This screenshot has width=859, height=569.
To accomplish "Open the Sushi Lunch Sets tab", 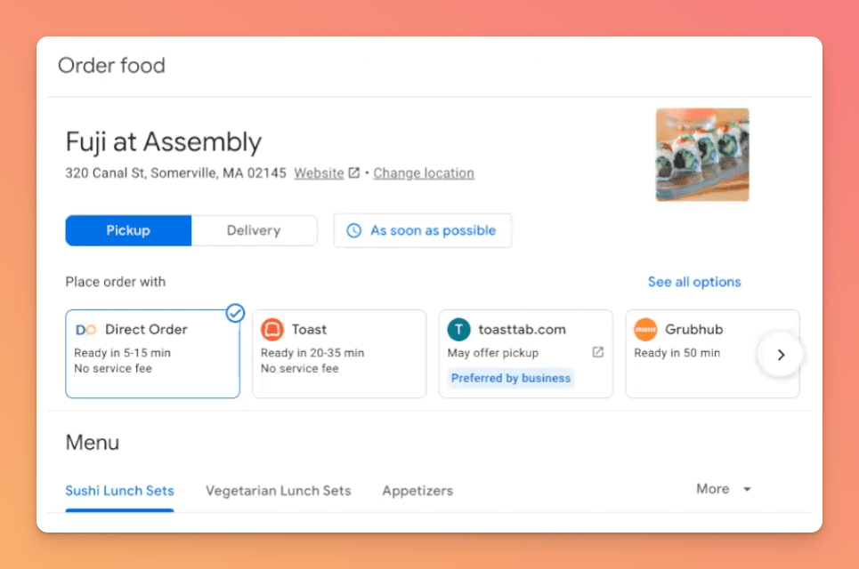I will 119,491.
